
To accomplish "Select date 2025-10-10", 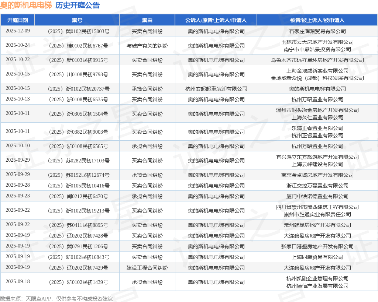I will 18,146.
